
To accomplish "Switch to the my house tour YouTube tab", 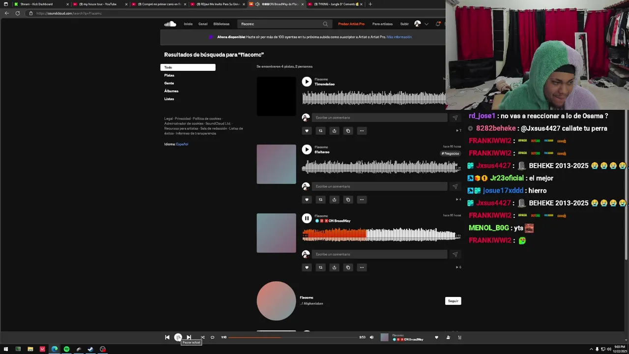I will click(x=100, y=4).
